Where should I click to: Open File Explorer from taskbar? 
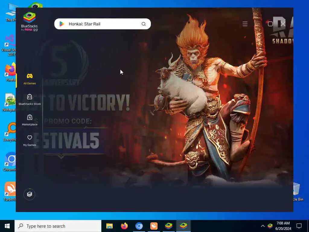pyautogui.click(x=109, y=226)
